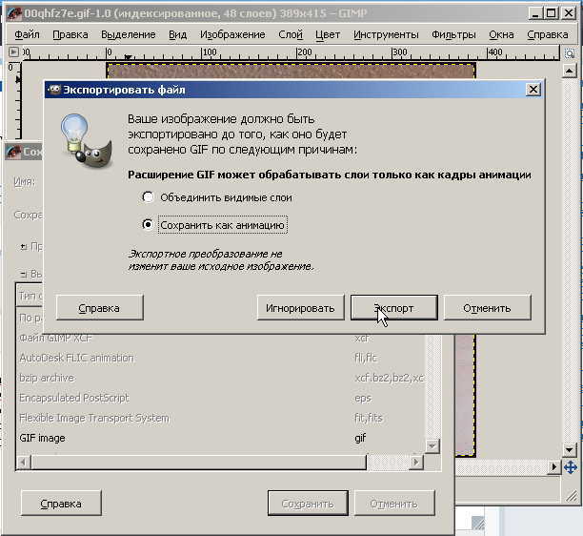Click the down arrow of the file type list scrollbar
Screen dimensions: 583x536
432,446
